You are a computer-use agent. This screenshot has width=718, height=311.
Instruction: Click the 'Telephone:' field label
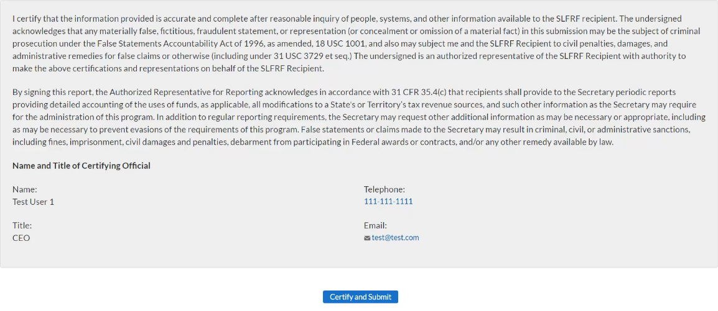[385, 189]
